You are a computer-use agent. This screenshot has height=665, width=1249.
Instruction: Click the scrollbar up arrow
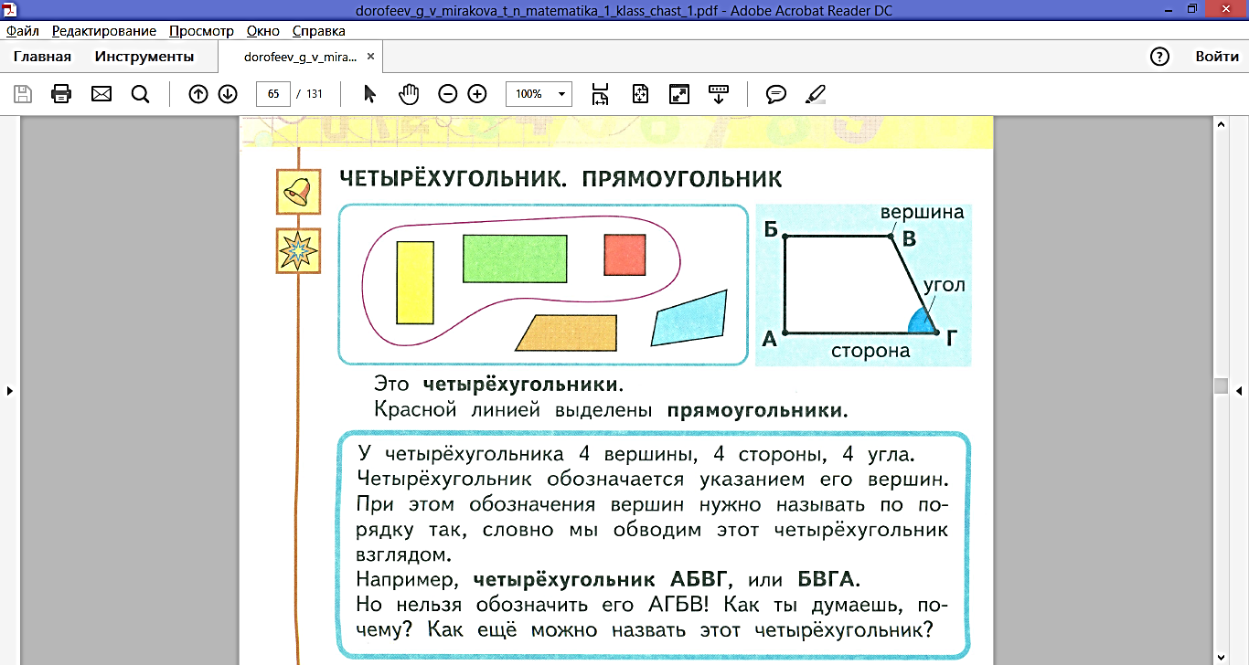(x=1221, y=123)
